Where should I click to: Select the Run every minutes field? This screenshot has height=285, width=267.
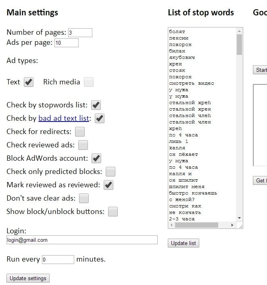click(58, 260)
